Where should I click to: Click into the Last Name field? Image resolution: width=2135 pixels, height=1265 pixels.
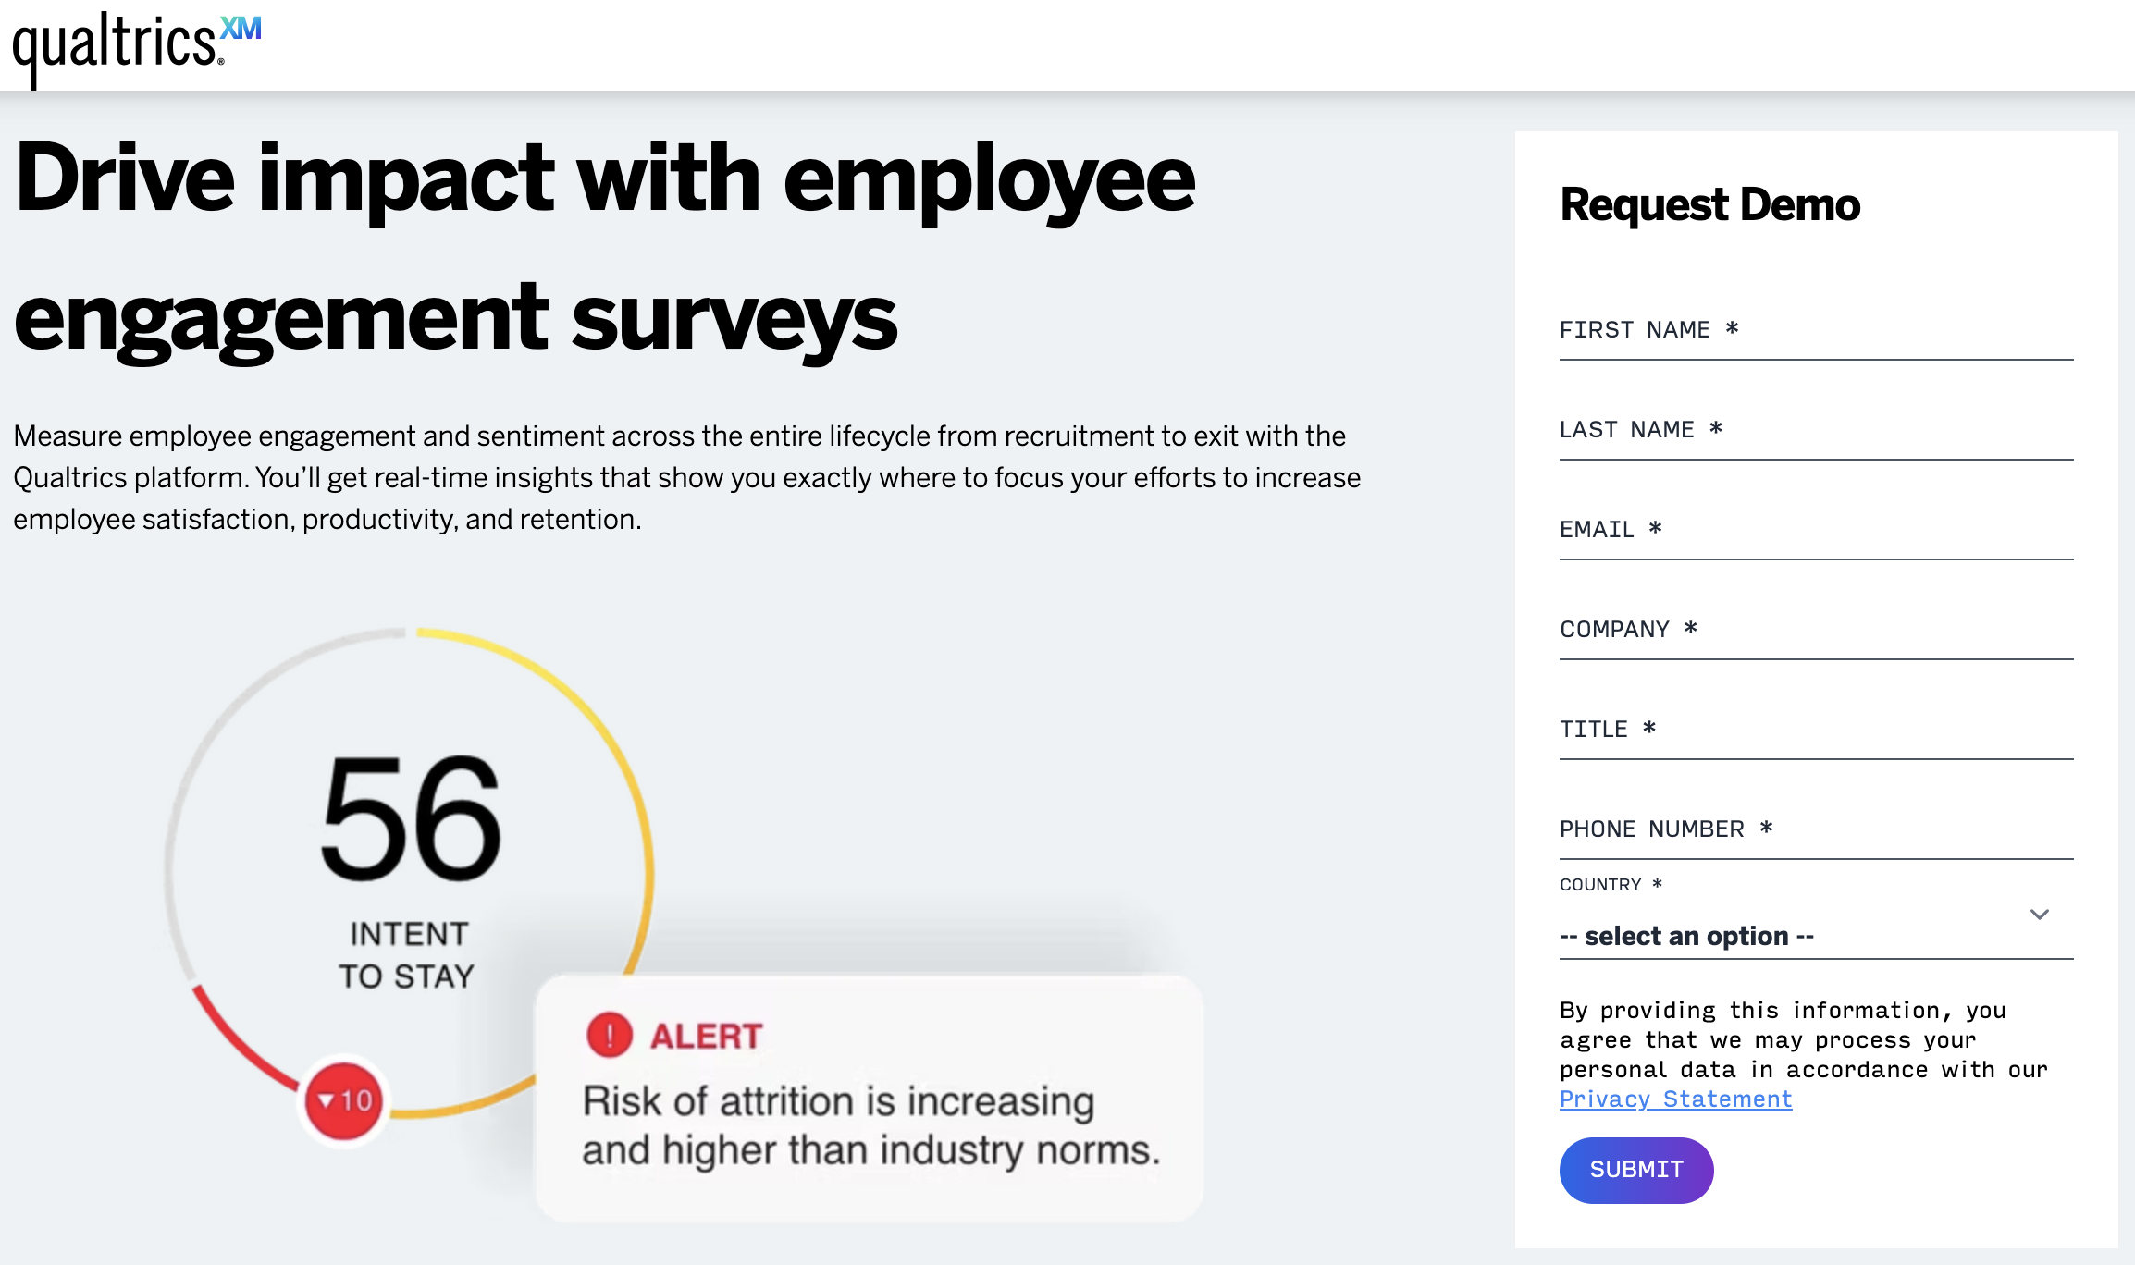(1815, 431)
